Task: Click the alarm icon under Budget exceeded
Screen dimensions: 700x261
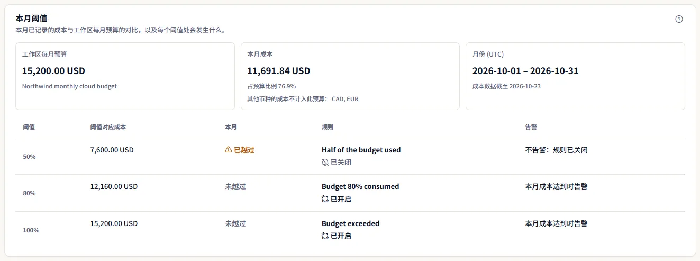Action: click(325, 236)
